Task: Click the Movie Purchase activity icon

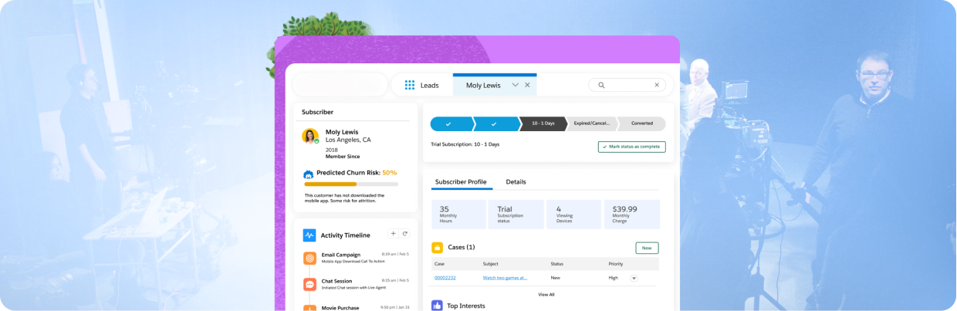Action: click(309, 308)
